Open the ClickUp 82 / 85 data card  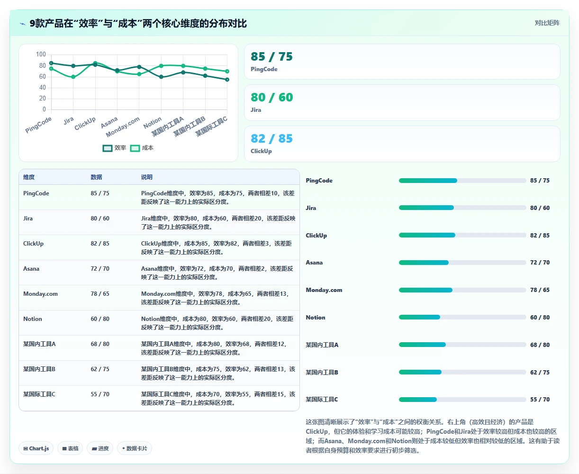[402, 144]
